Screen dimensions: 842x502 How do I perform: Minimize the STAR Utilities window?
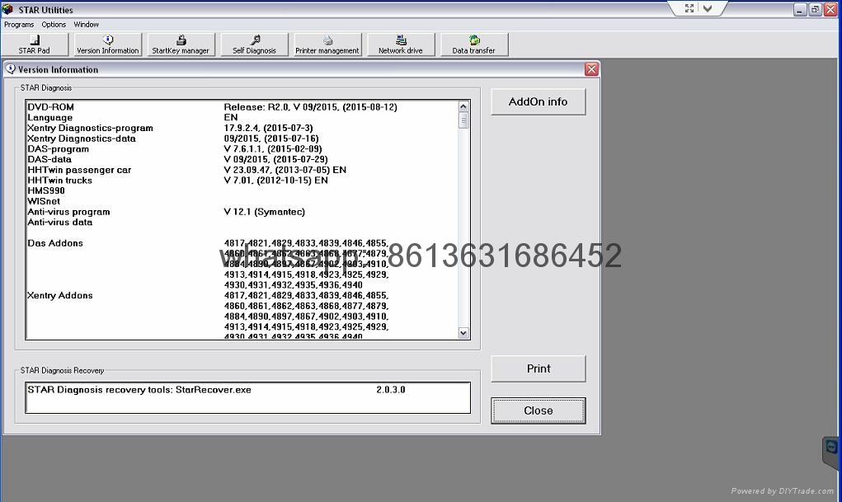(x=800, y=10)
